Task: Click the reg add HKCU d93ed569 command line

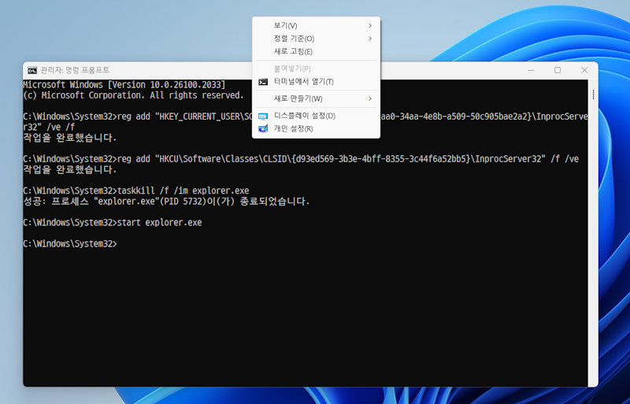Action: (x=301, y=159)
